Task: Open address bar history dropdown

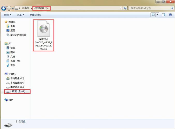Action: pyautogui.click(x=121, y=8)
